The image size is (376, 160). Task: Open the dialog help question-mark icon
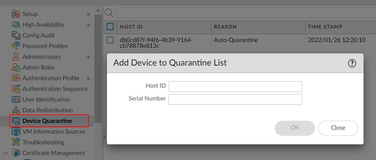coord(352,63)
